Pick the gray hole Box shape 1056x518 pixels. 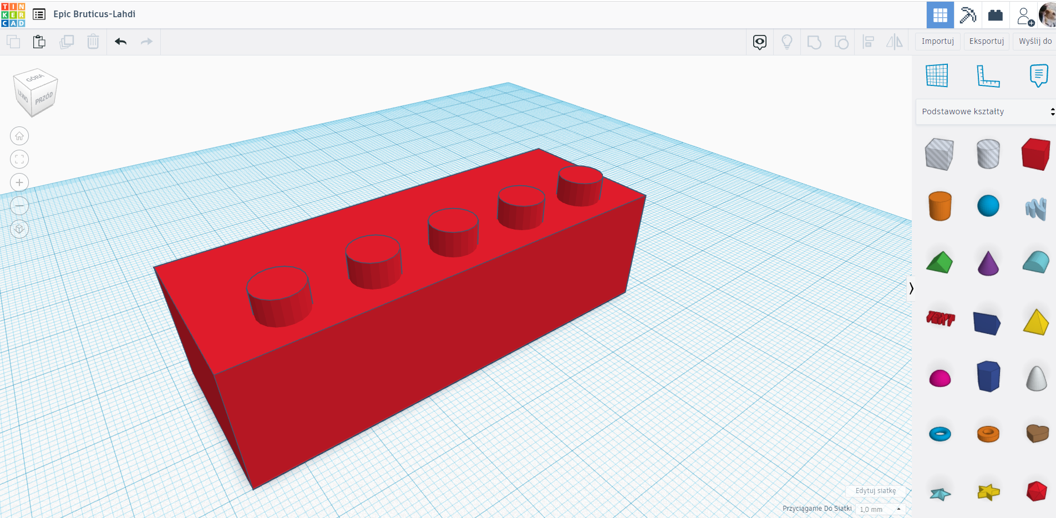click(940, 154)
